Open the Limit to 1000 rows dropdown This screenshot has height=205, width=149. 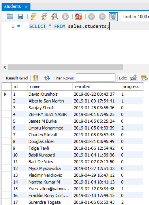tap(136, 17)
